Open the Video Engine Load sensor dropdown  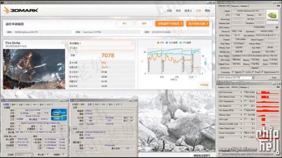coord(241,129)
